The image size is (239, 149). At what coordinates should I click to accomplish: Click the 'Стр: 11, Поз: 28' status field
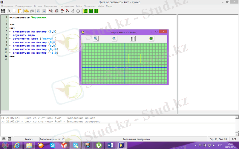pyautogui.click(x=218, y=139)
